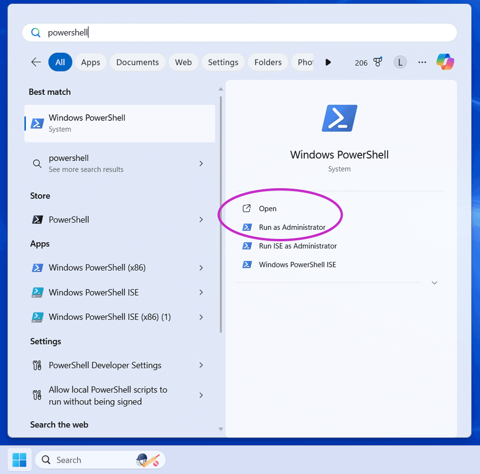Choose Run as Administrator
The image size is (480, 474).
[x=292, y=227]
